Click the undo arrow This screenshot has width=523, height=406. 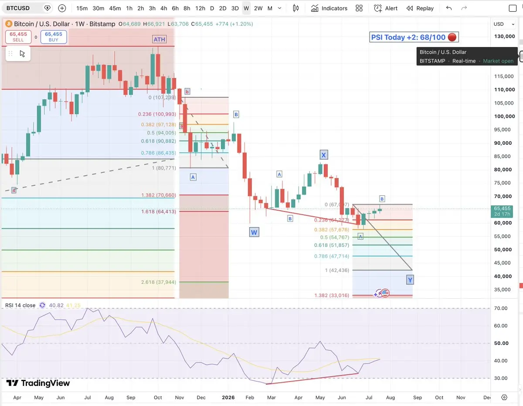(x=449, y=8)
